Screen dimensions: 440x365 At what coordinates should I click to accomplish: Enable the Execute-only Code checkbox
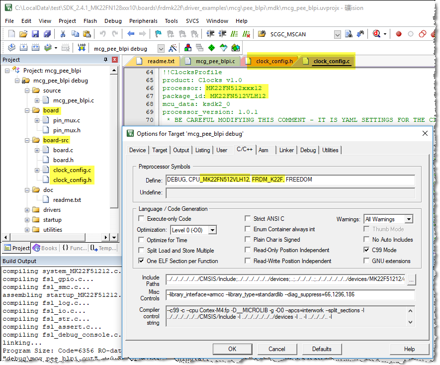point(142,219)
